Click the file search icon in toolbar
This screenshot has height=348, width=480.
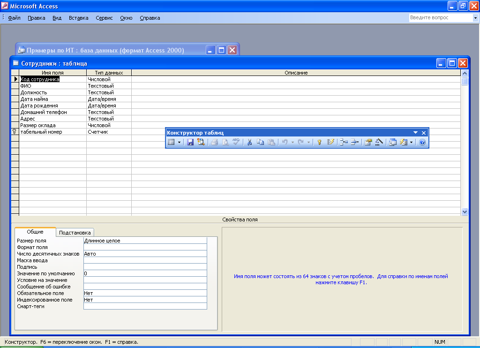click(201, 142)
